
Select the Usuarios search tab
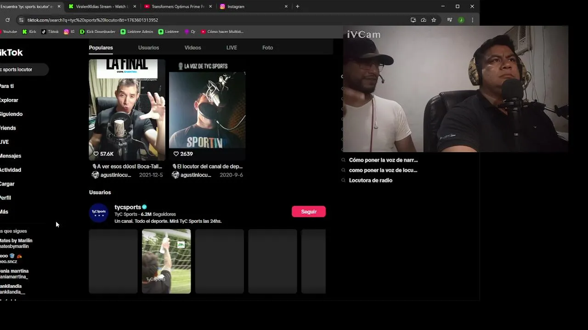[x=148, y=48]
